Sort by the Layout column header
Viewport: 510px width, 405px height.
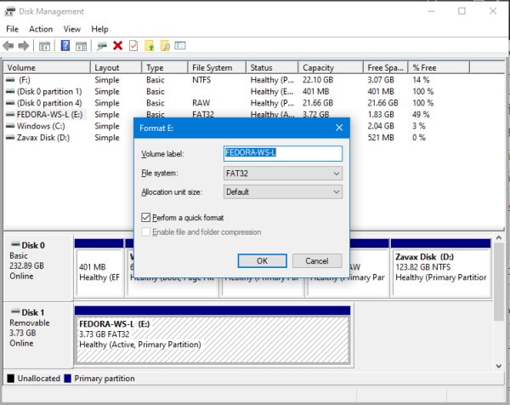(116, 68)
